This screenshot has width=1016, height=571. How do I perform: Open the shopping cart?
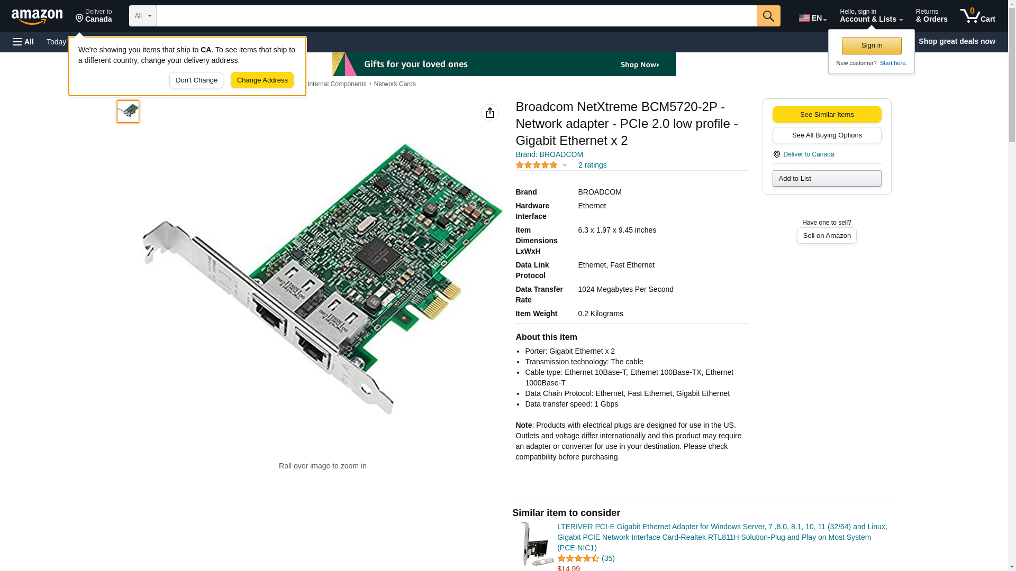pyautogui.click(x=977, y=16)
